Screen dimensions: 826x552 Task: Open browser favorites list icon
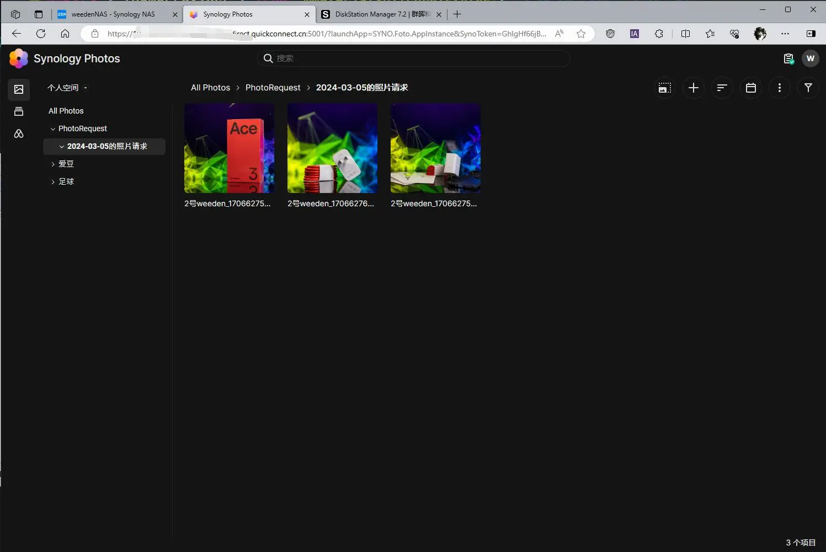click(x=710, y=34)
